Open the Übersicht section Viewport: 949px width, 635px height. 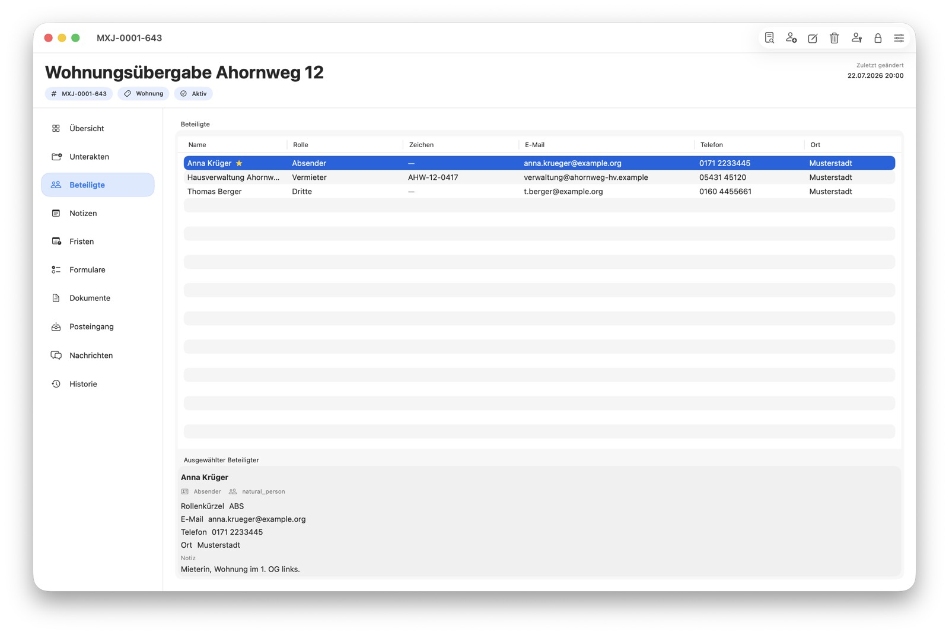(98, 128)
